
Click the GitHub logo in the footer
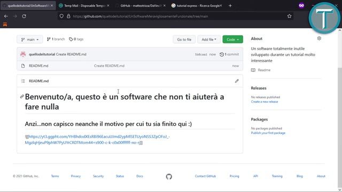169,177
